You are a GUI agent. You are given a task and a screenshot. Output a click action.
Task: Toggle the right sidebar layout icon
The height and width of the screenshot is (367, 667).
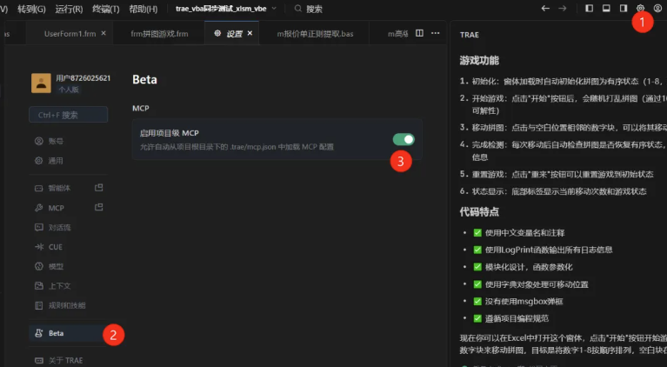[x=624, y=9]
